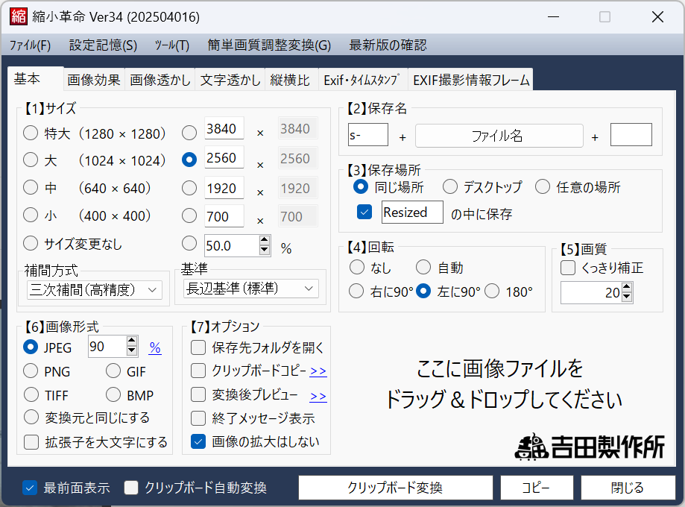Image resolution: width=685 pixels, height=507 pixels.
Task: Click the 吉田製作所 logo
Action: pyautogui.click(x=589, y=446)
